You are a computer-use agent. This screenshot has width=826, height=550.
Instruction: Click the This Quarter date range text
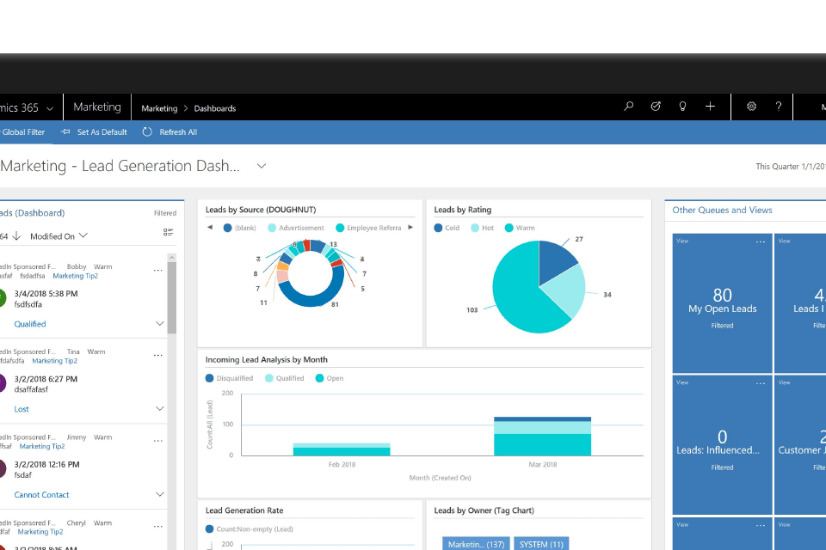[x=791, y=167]
